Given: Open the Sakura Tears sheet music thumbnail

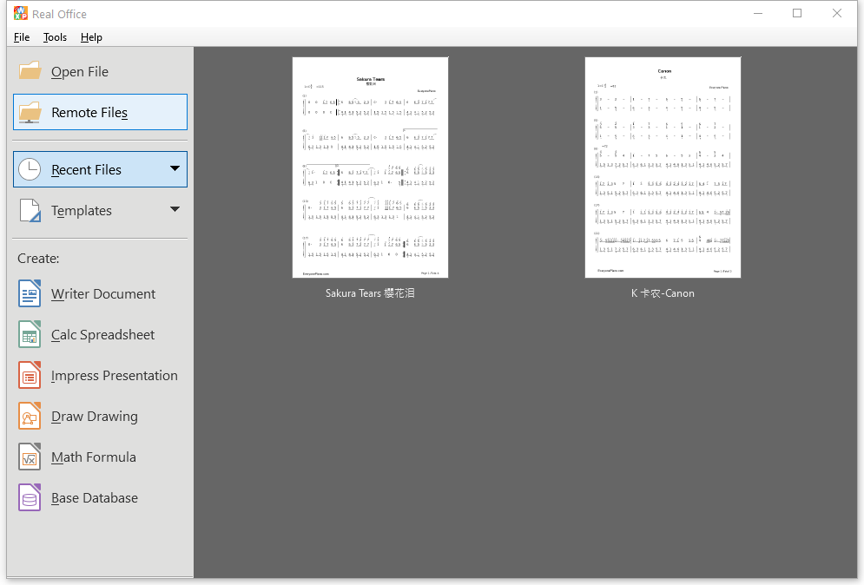Looking at the screenshot, I should point(370,168).
